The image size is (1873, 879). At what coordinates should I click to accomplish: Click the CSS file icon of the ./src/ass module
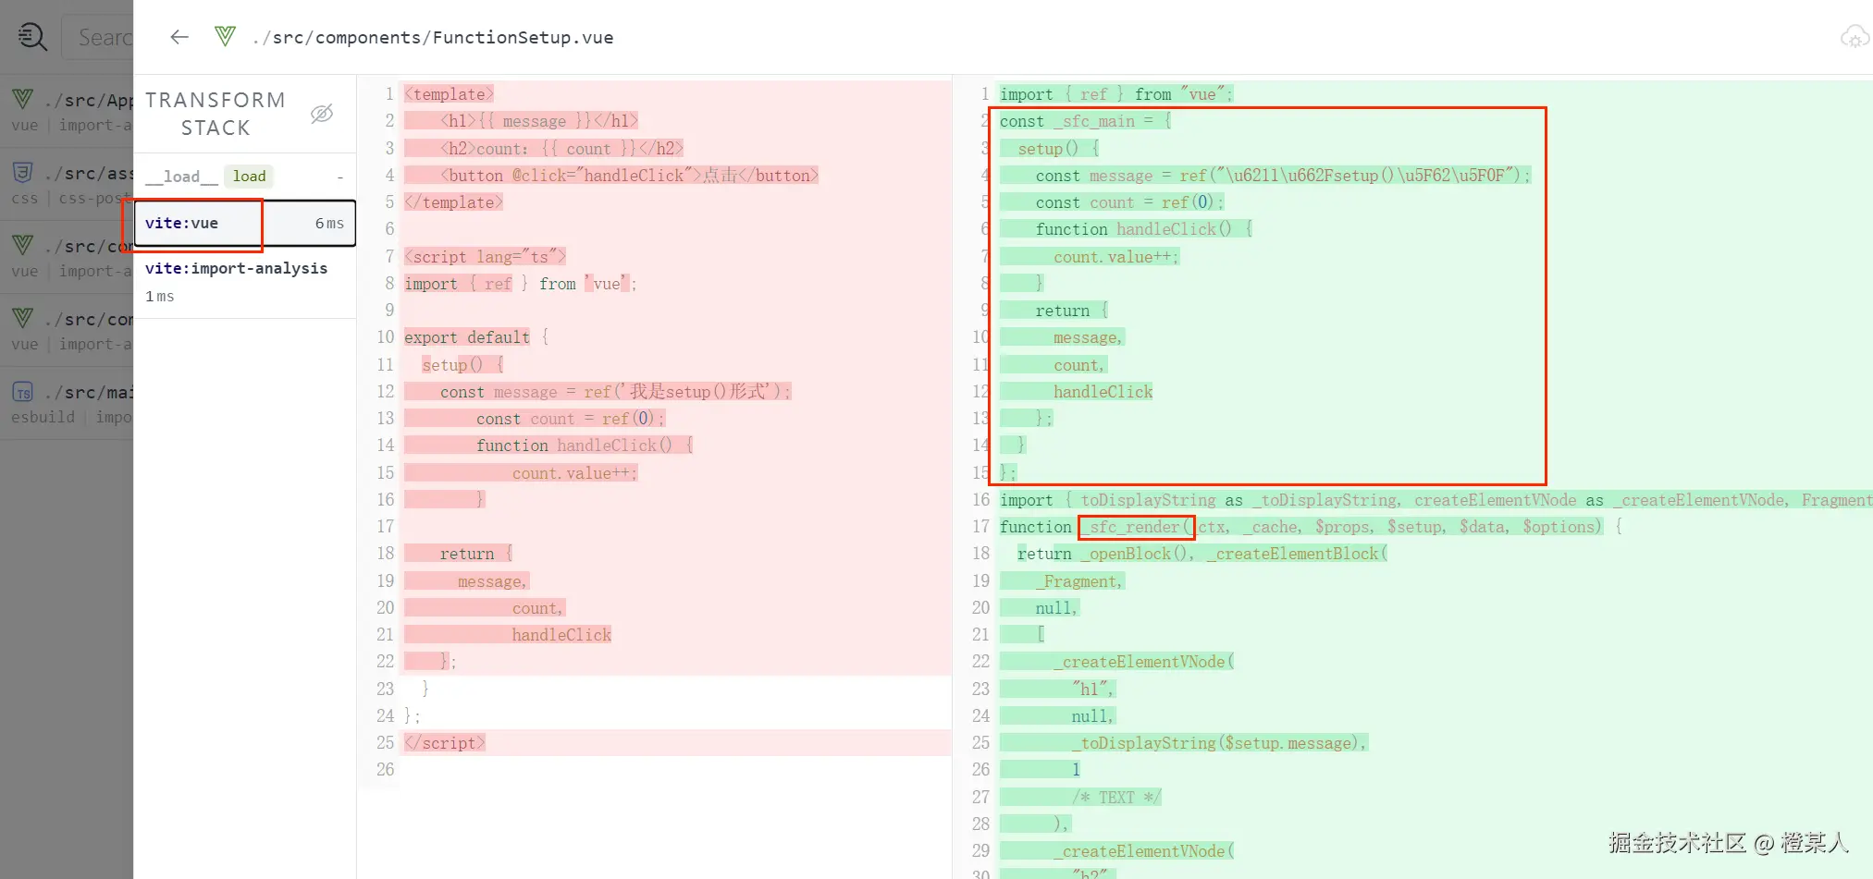(23, 172)
